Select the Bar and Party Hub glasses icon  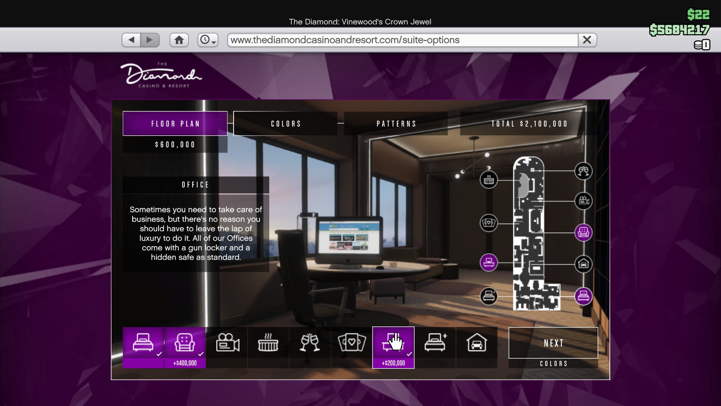[310, 343]
